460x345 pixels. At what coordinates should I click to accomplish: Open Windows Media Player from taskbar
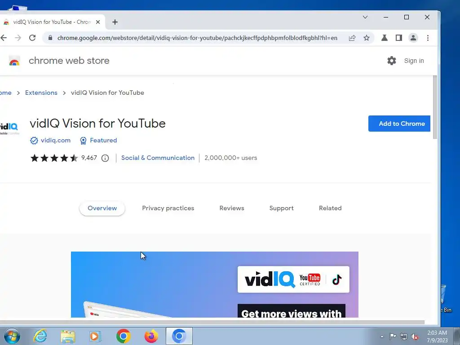click(95, 336)
